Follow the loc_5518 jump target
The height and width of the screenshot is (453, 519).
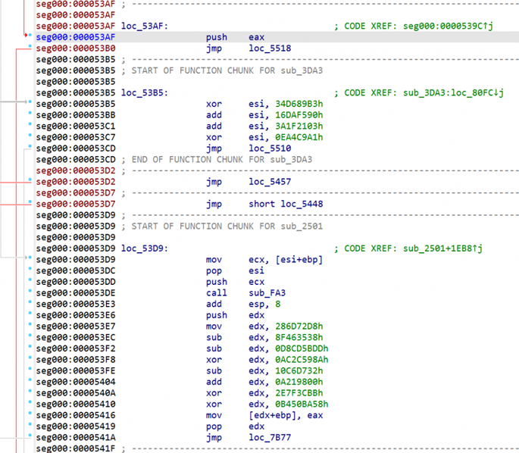coord(269,48)
